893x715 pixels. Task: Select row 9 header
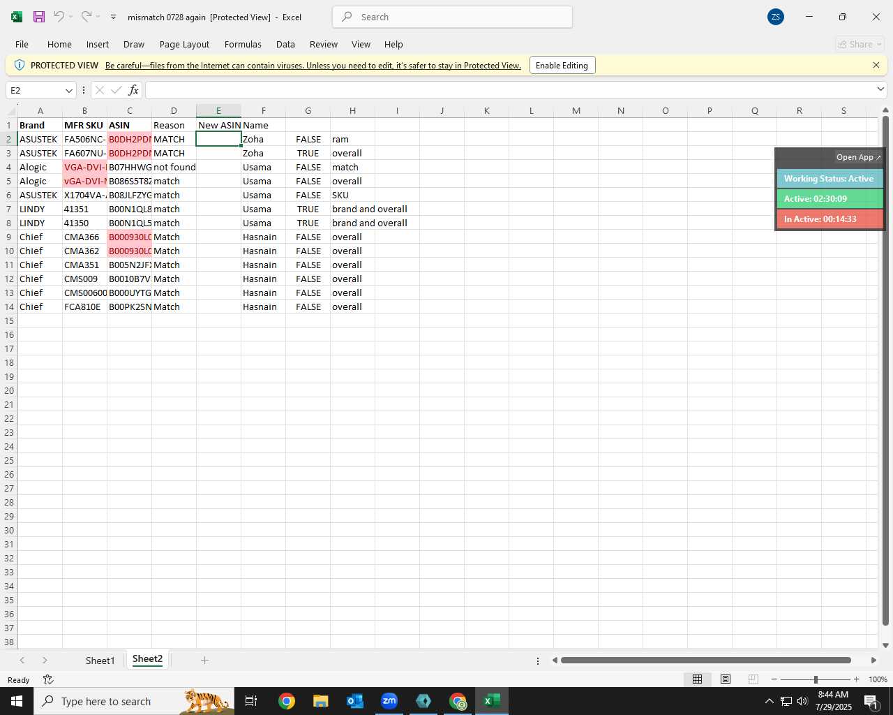pos(9,237)
